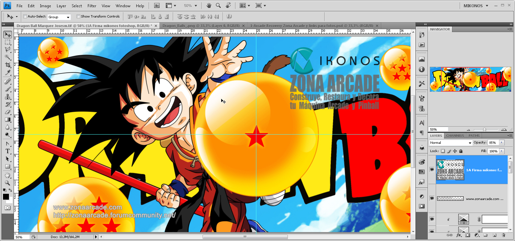Select the History Brush tool

tap(8, 104)
